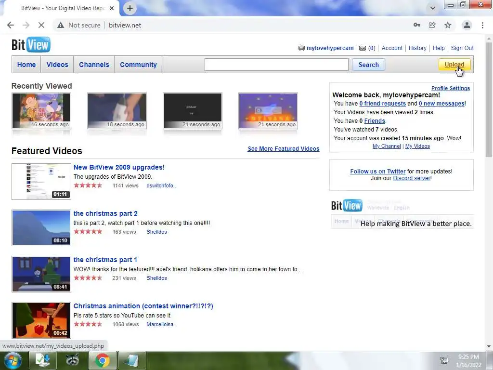Click the taskbar clock showing 9:25 PM
The width and height of the screenshot is (493, 370).
tap(468, 360)
